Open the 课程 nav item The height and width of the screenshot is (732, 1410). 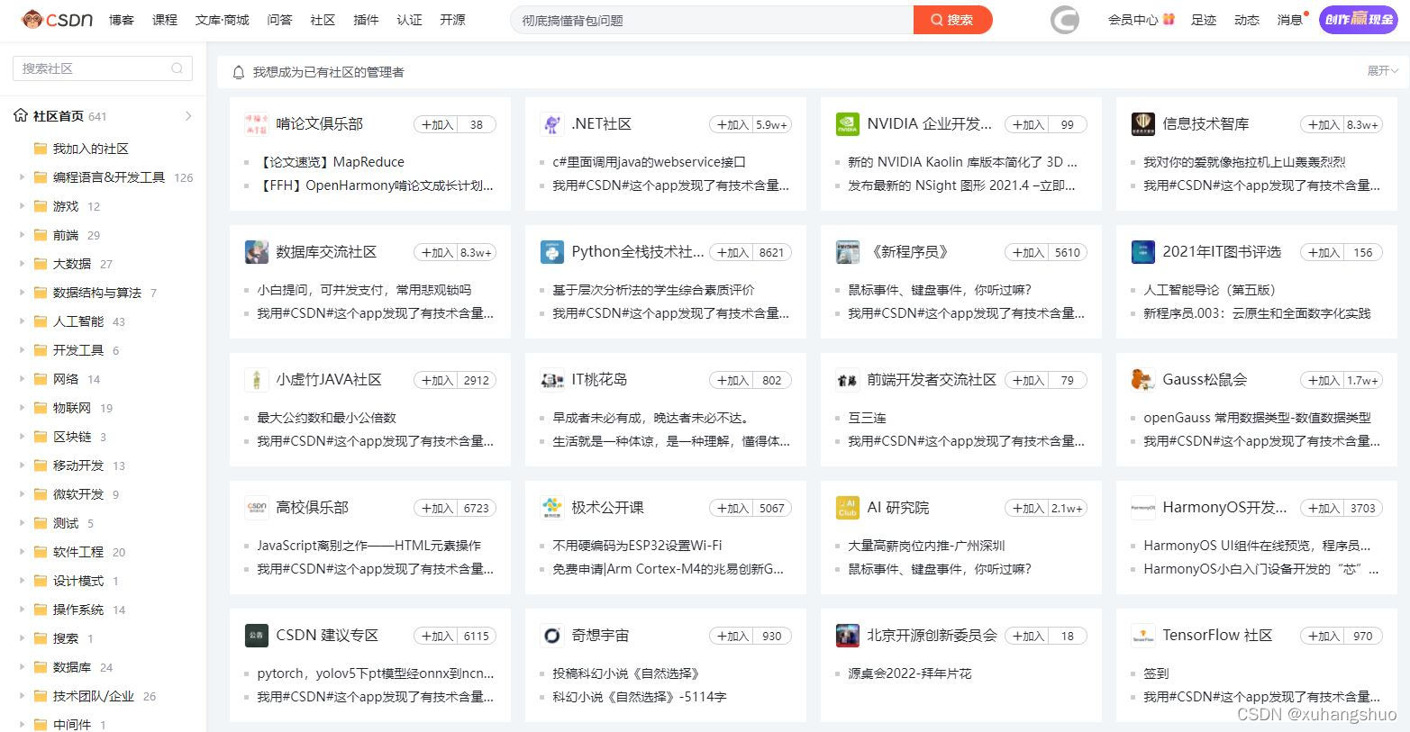[x=165, y=20]
